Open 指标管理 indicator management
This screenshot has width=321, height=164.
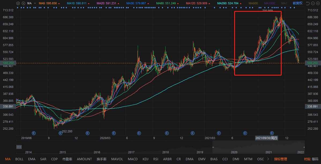280,159
